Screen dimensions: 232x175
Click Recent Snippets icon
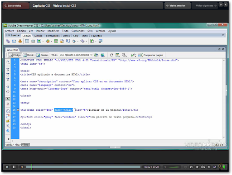(x=8, y=126)
